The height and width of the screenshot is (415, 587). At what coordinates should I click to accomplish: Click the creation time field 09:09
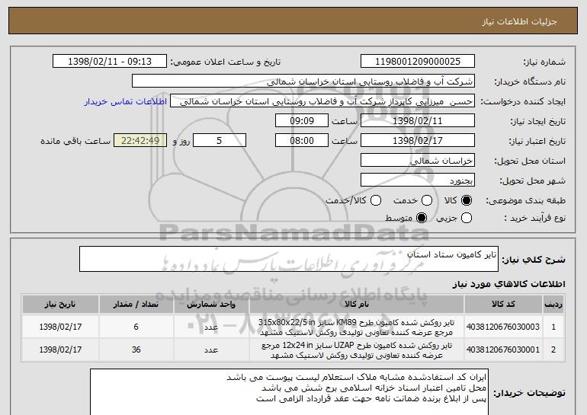302,121
